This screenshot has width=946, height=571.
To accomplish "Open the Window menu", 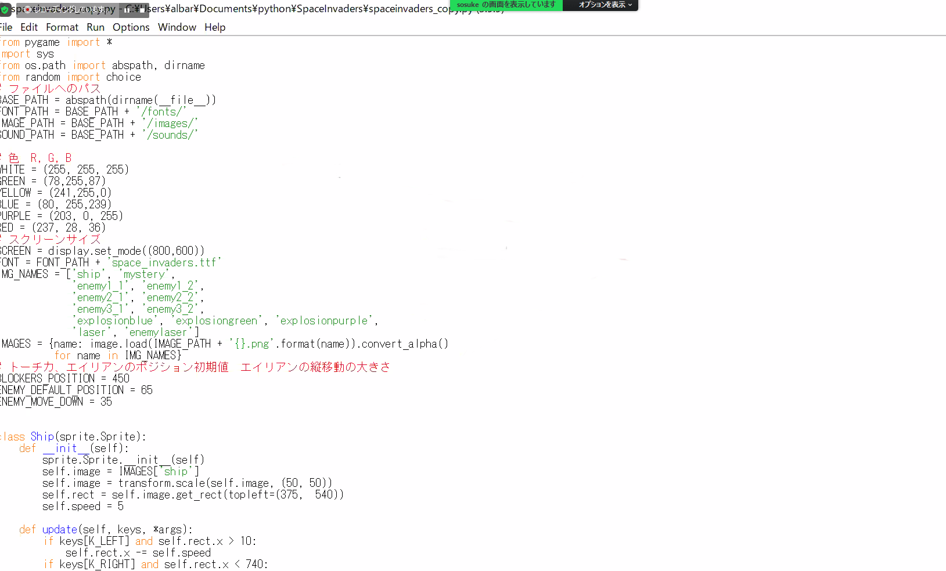I will point(177,27).
